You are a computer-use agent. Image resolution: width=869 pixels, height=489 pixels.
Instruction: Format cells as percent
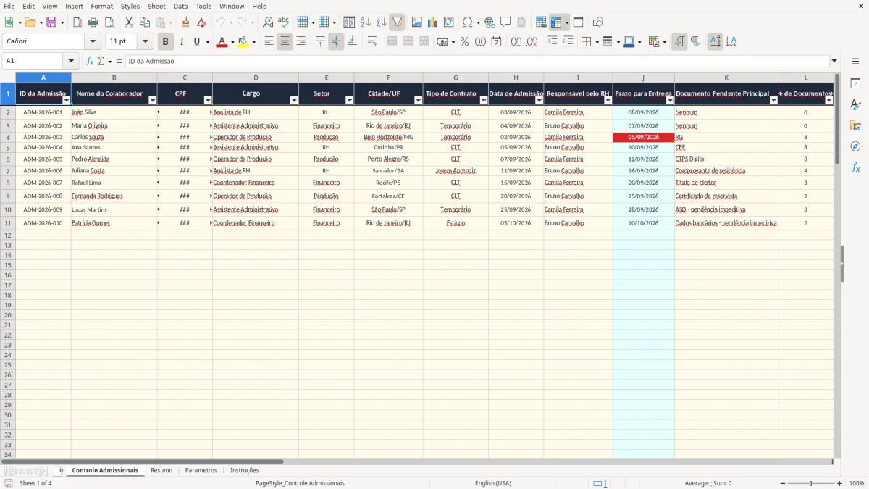coord(464,42)
